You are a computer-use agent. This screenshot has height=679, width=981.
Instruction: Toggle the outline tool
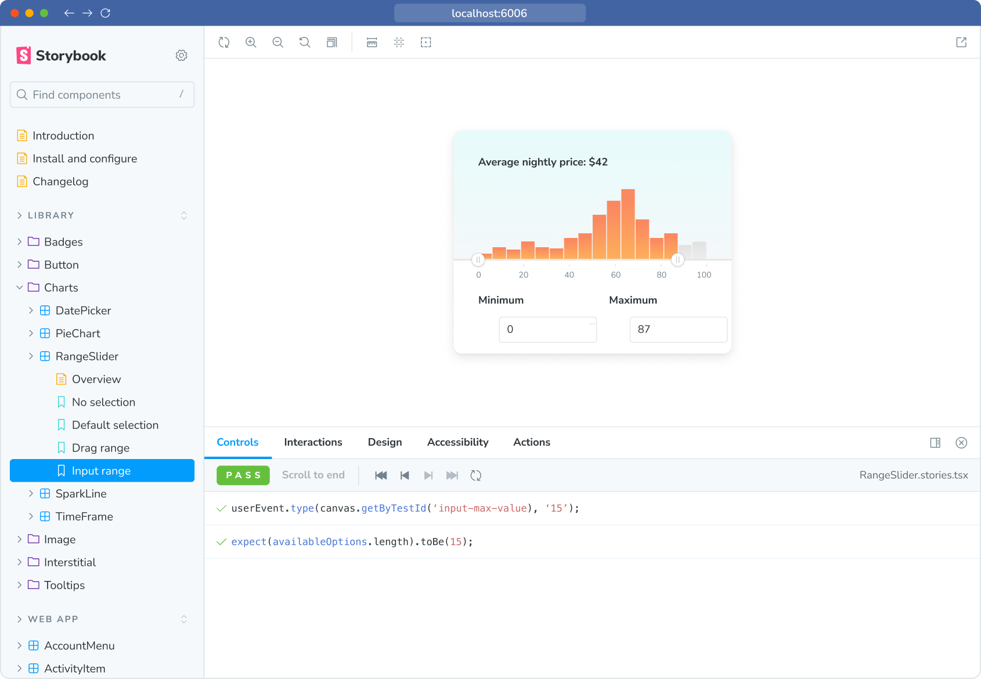(x=426, y=42)
